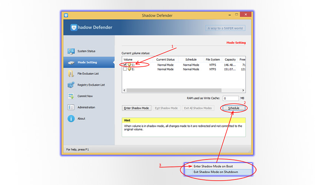Select Mode Setting in the sidebar

click(x=89, y=62)
